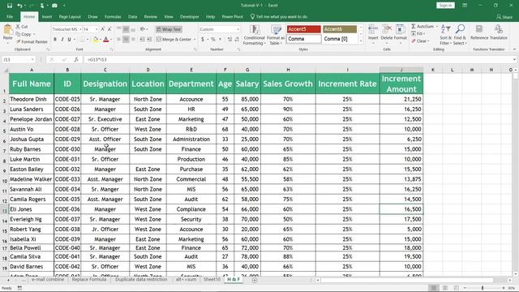Open Conditional Formatting
Image resolution: width=519 pixels, height=292 pixels.
coord(254,35)
